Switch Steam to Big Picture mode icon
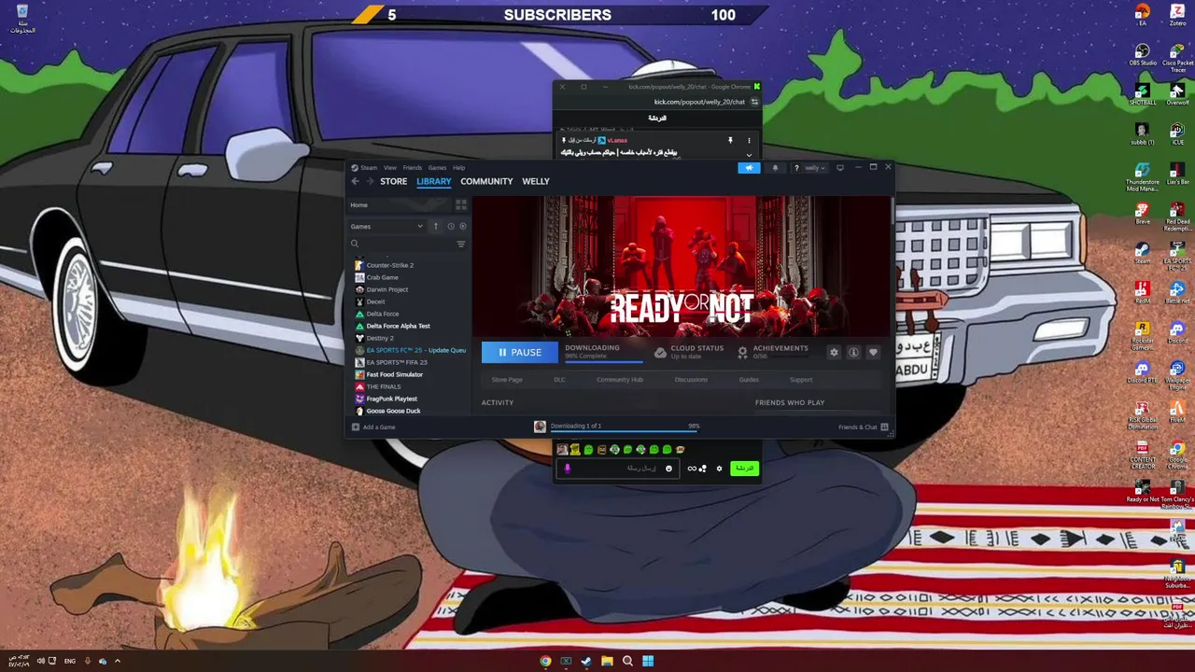This screenshot has height=672, width=1195. point(840,168)
